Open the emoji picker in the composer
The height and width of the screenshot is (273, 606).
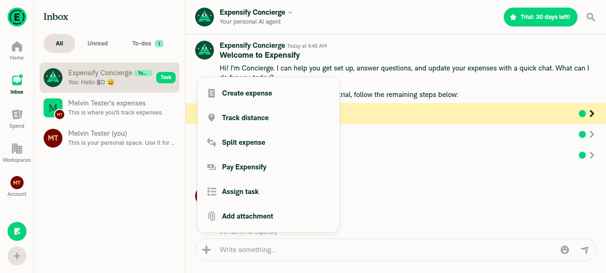click(x=565, y=250)
